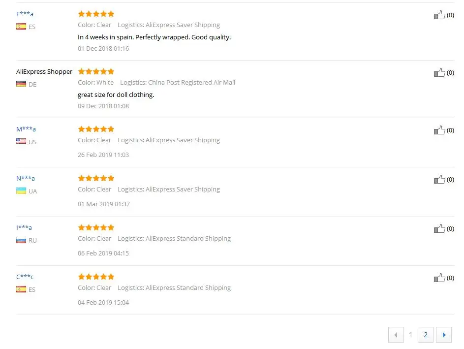The width and height of the screenshot is (464, 349).
Task: Open page 2 of reviews
Action: 426,335
